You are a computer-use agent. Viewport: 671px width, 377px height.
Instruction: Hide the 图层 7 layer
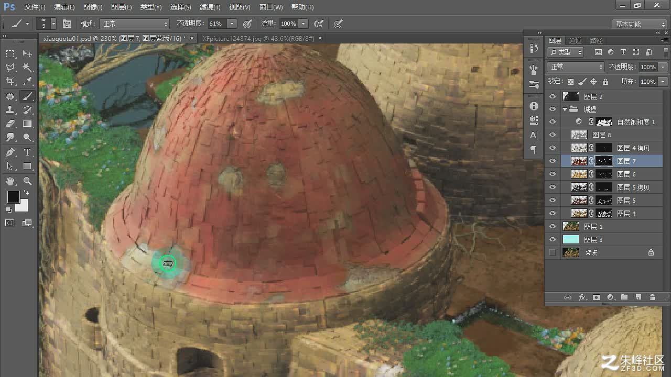[x=552, y=161]
